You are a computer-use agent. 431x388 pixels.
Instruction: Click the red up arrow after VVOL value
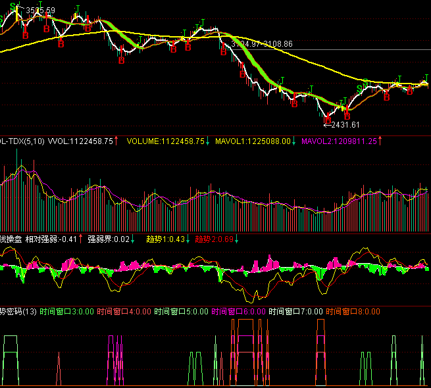116,141
